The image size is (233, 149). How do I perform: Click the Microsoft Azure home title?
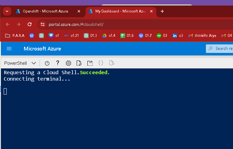click(42, 49)
